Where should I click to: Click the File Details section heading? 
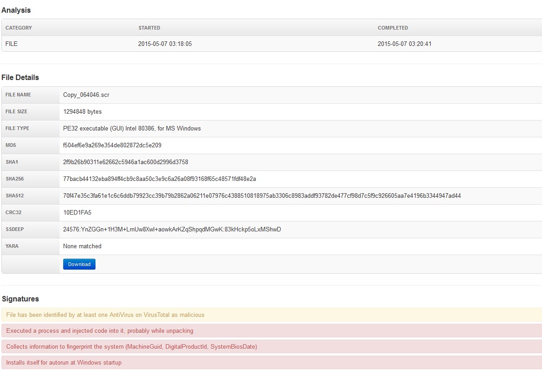[x=20, y=77]
